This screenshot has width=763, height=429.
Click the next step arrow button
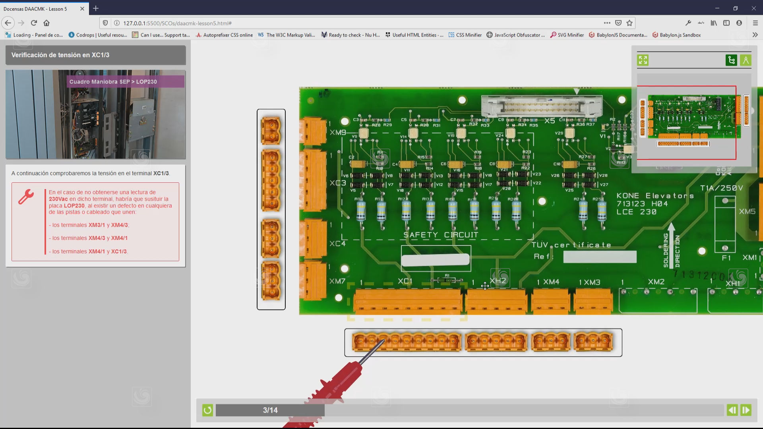point(746,410)
